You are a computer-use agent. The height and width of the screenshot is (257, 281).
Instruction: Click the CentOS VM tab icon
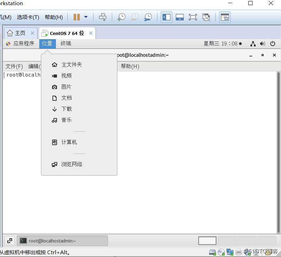pyautogui.click(x=44, y=33)
